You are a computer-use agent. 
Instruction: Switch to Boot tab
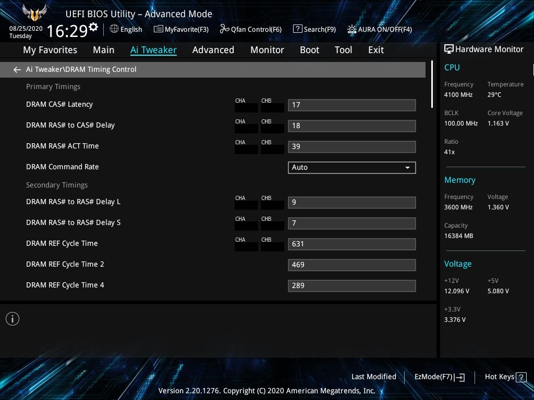tap(310, 50)
